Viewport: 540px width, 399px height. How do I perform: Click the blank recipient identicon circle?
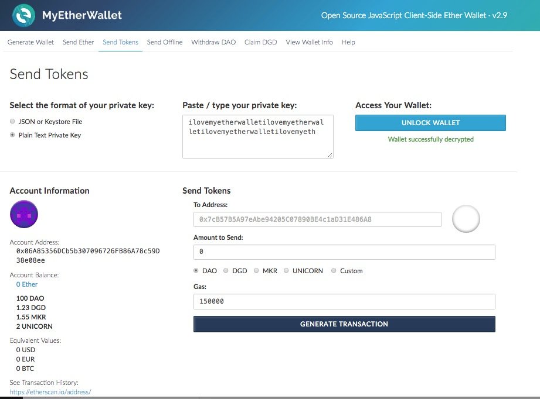[466, 219]
